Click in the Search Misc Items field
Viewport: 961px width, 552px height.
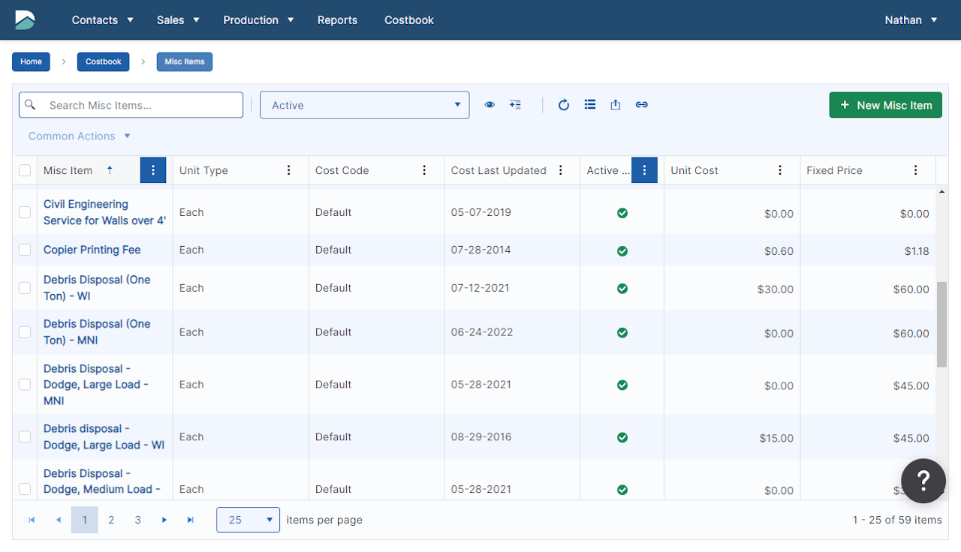tap(141, 105)
